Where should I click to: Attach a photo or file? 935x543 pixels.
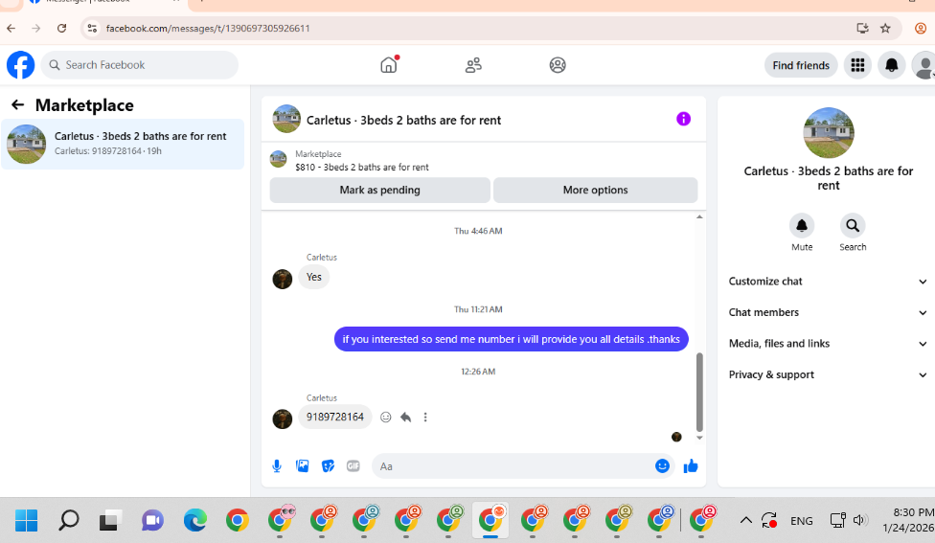(x=303, y=466)
